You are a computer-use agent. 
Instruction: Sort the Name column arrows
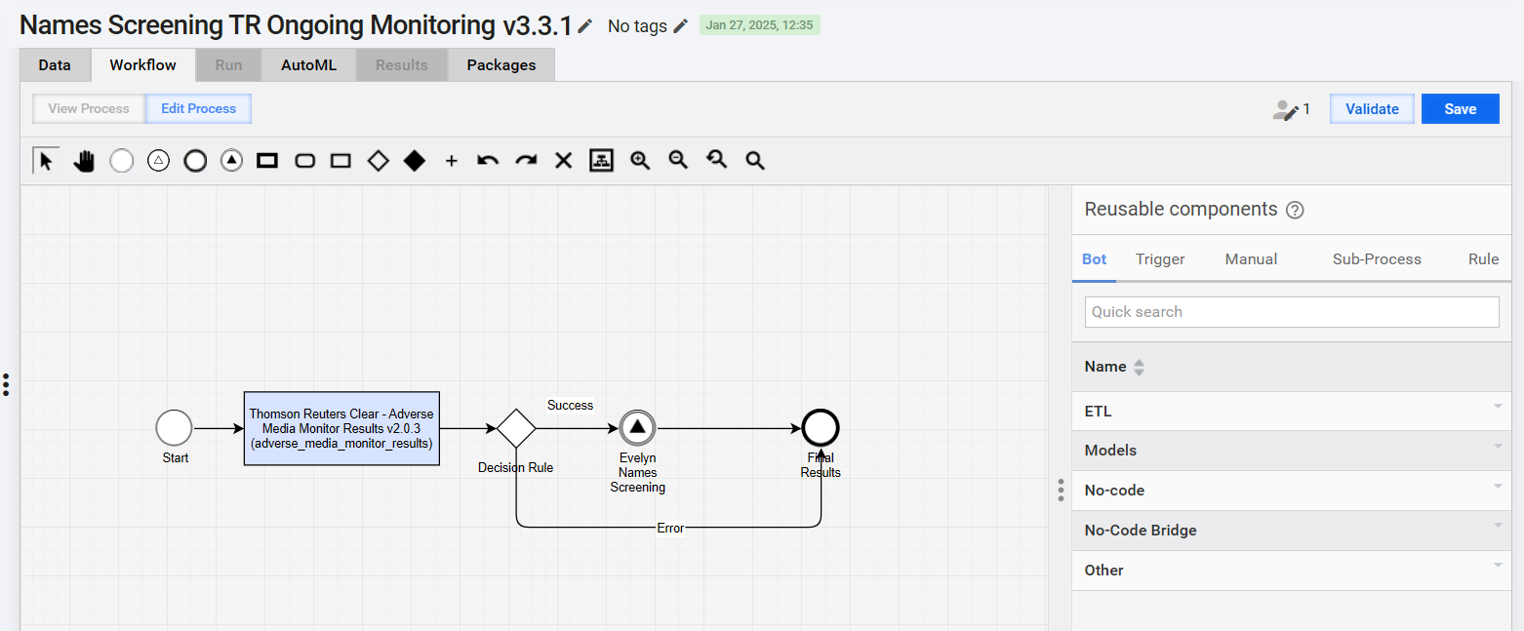[x=1138, y=368]
